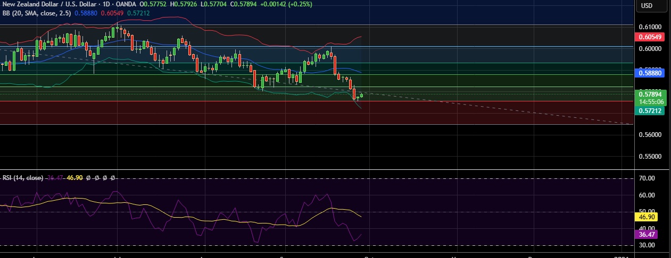Click the 0.61000 price axis level
The width and height of the screenshot is (671, 258).
[x=650, y=27]
